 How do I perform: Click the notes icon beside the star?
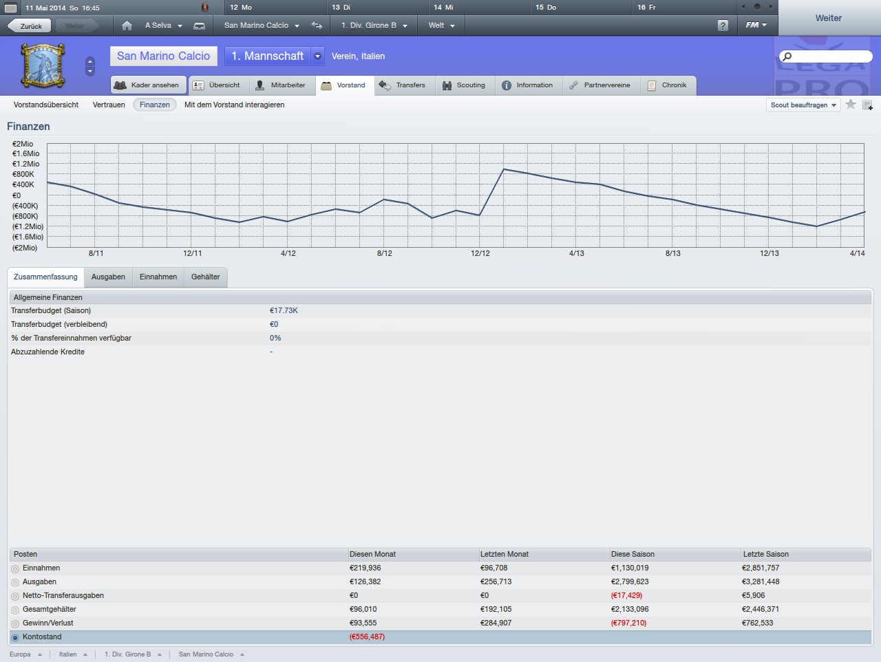tap(867, 105)
